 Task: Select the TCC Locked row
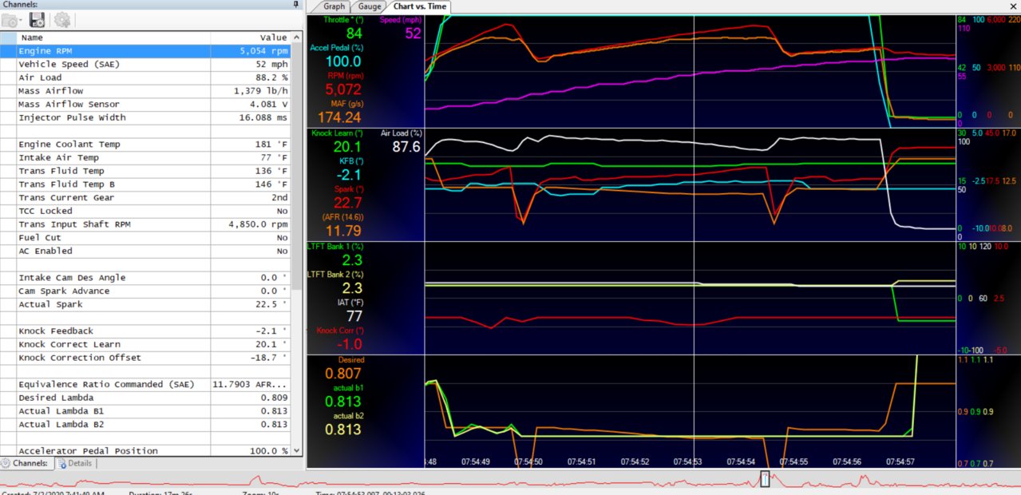click(146, 211)
